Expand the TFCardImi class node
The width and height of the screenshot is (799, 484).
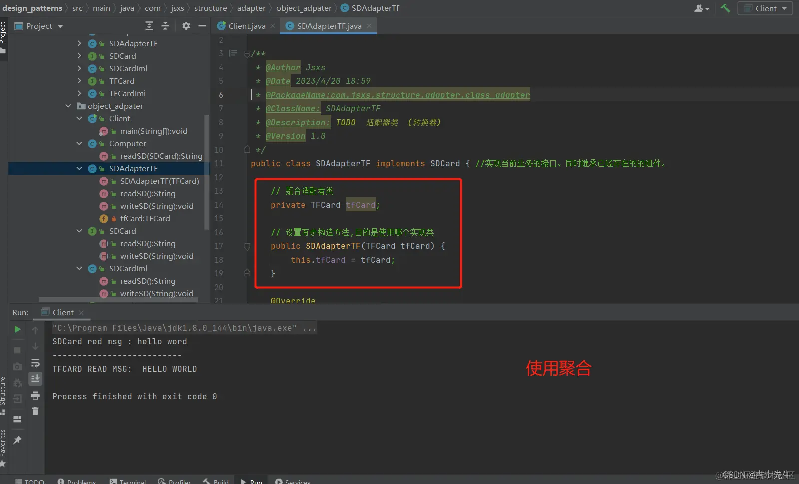point(79,93)
